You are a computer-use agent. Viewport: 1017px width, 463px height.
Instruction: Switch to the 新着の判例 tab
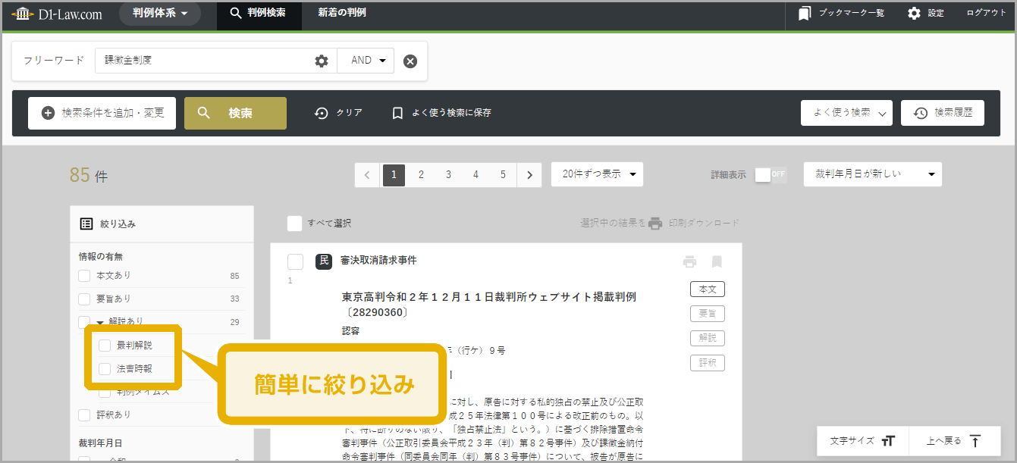point(342,14)
